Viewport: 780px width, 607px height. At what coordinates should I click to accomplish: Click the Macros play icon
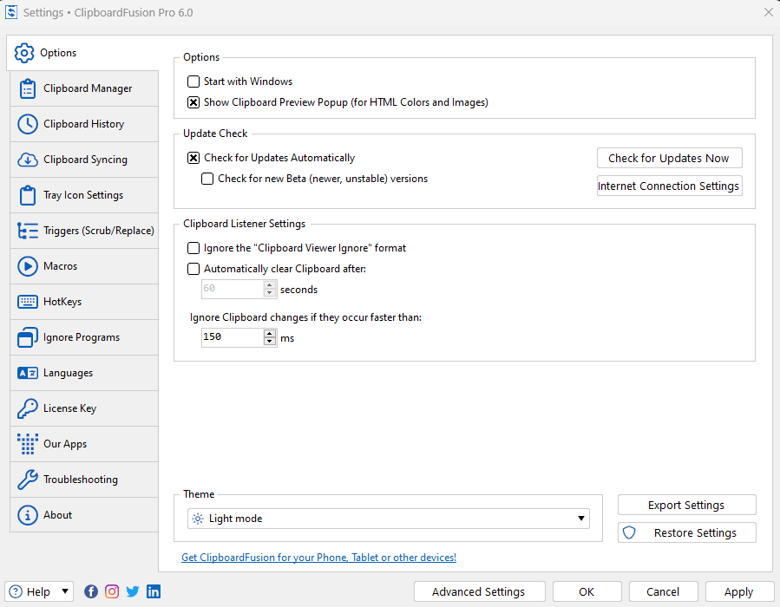coord(28,266)
